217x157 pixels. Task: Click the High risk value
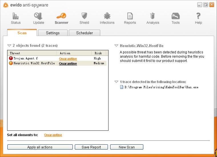pos(97,58)
